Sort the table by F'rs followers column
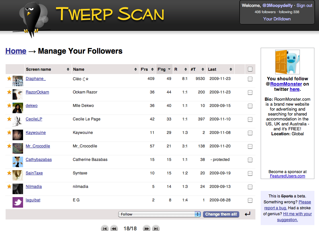This screenshot has height=231, width=319. [x=147, y=69]
